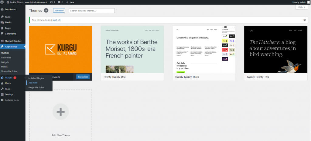The image size is (311, 141).
Task: Open the updates icon showing 1
Action: [51, 2]
